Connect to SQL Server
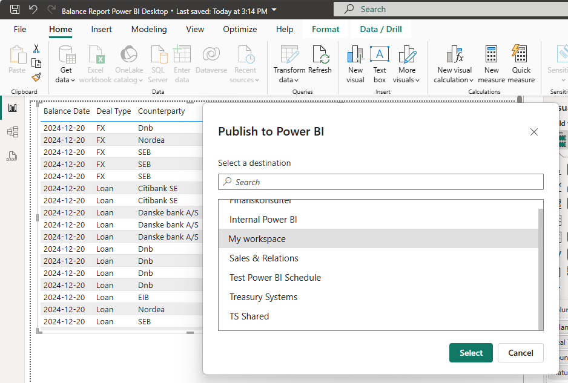Screen dimensions: 568x383 158,64
